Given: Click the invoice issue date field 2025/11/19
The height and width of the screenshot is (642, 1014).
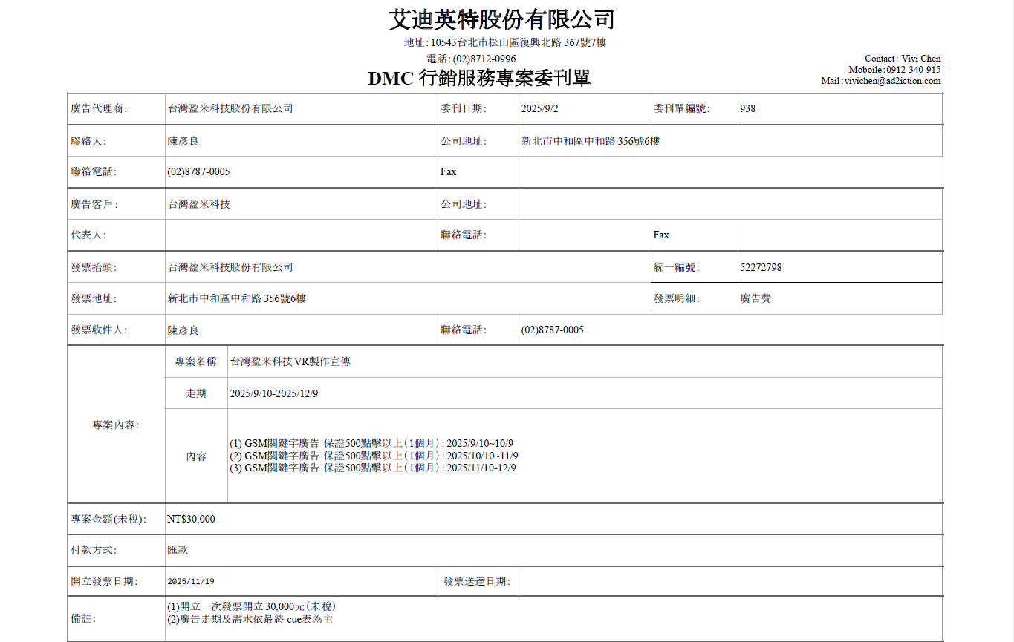Looking at the screenshot, I should pyautogui.click(x=192, y=582).
